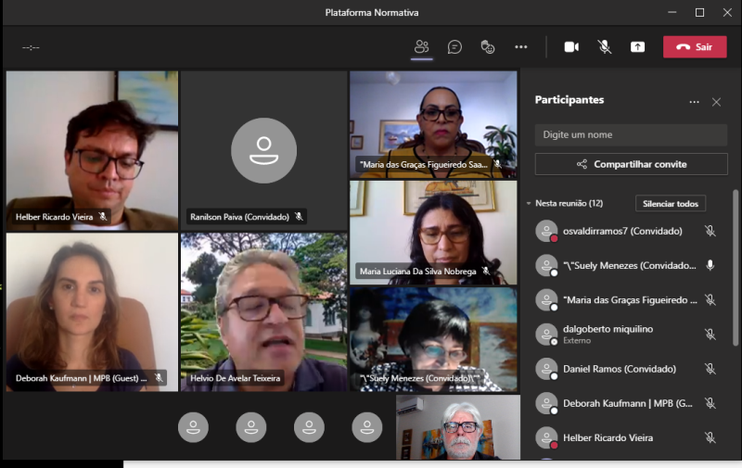Click Maria Luciana Da Silva Nobrega name label
This screenshot has width=742, height=468.
click(x=418, y=272)
